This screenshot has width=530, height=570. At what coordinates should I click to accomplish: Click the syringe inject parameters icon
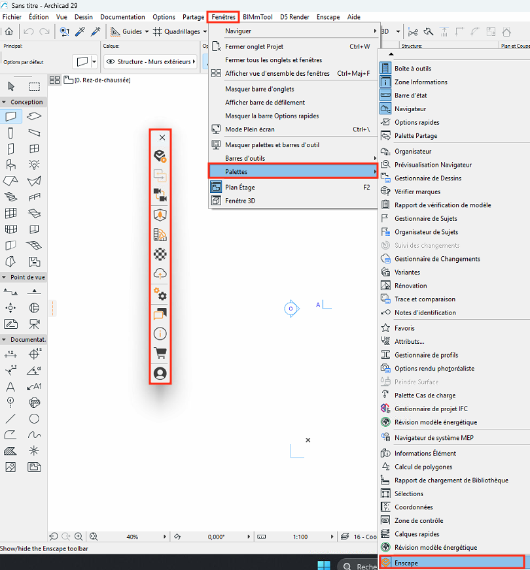click(x=96, y=31)
